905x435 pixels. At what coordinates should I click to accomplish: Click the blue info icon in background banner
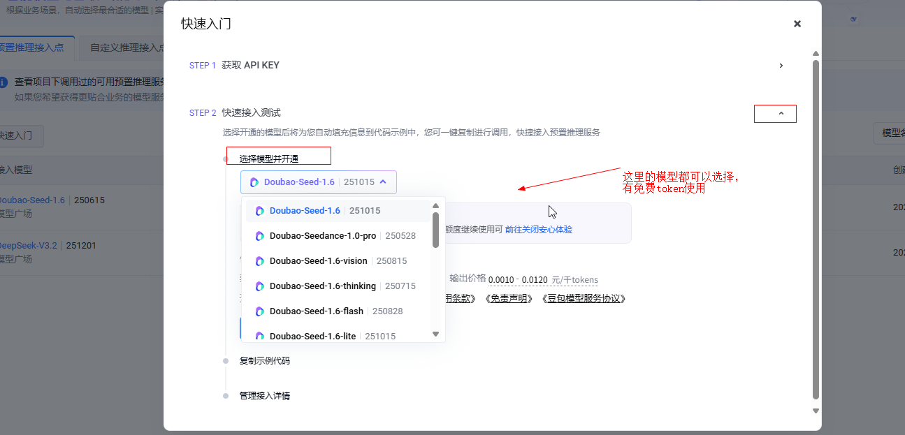click(3, 82)
